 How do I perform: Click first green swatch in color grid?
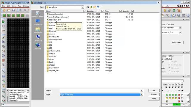(x=167, y=95)
